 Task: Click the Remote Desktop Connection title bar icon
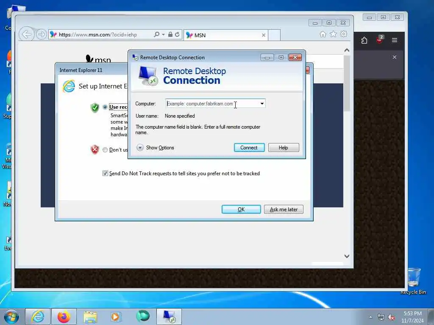click(135, 57)
